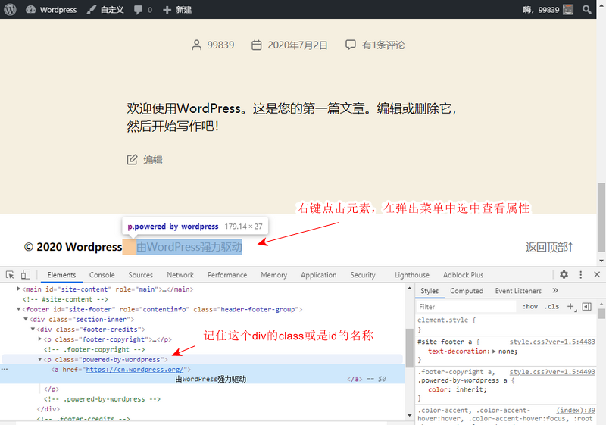Click the 编辑 edit post link
The height and width of the screenshot is (425, 606).
pos(153,160)
